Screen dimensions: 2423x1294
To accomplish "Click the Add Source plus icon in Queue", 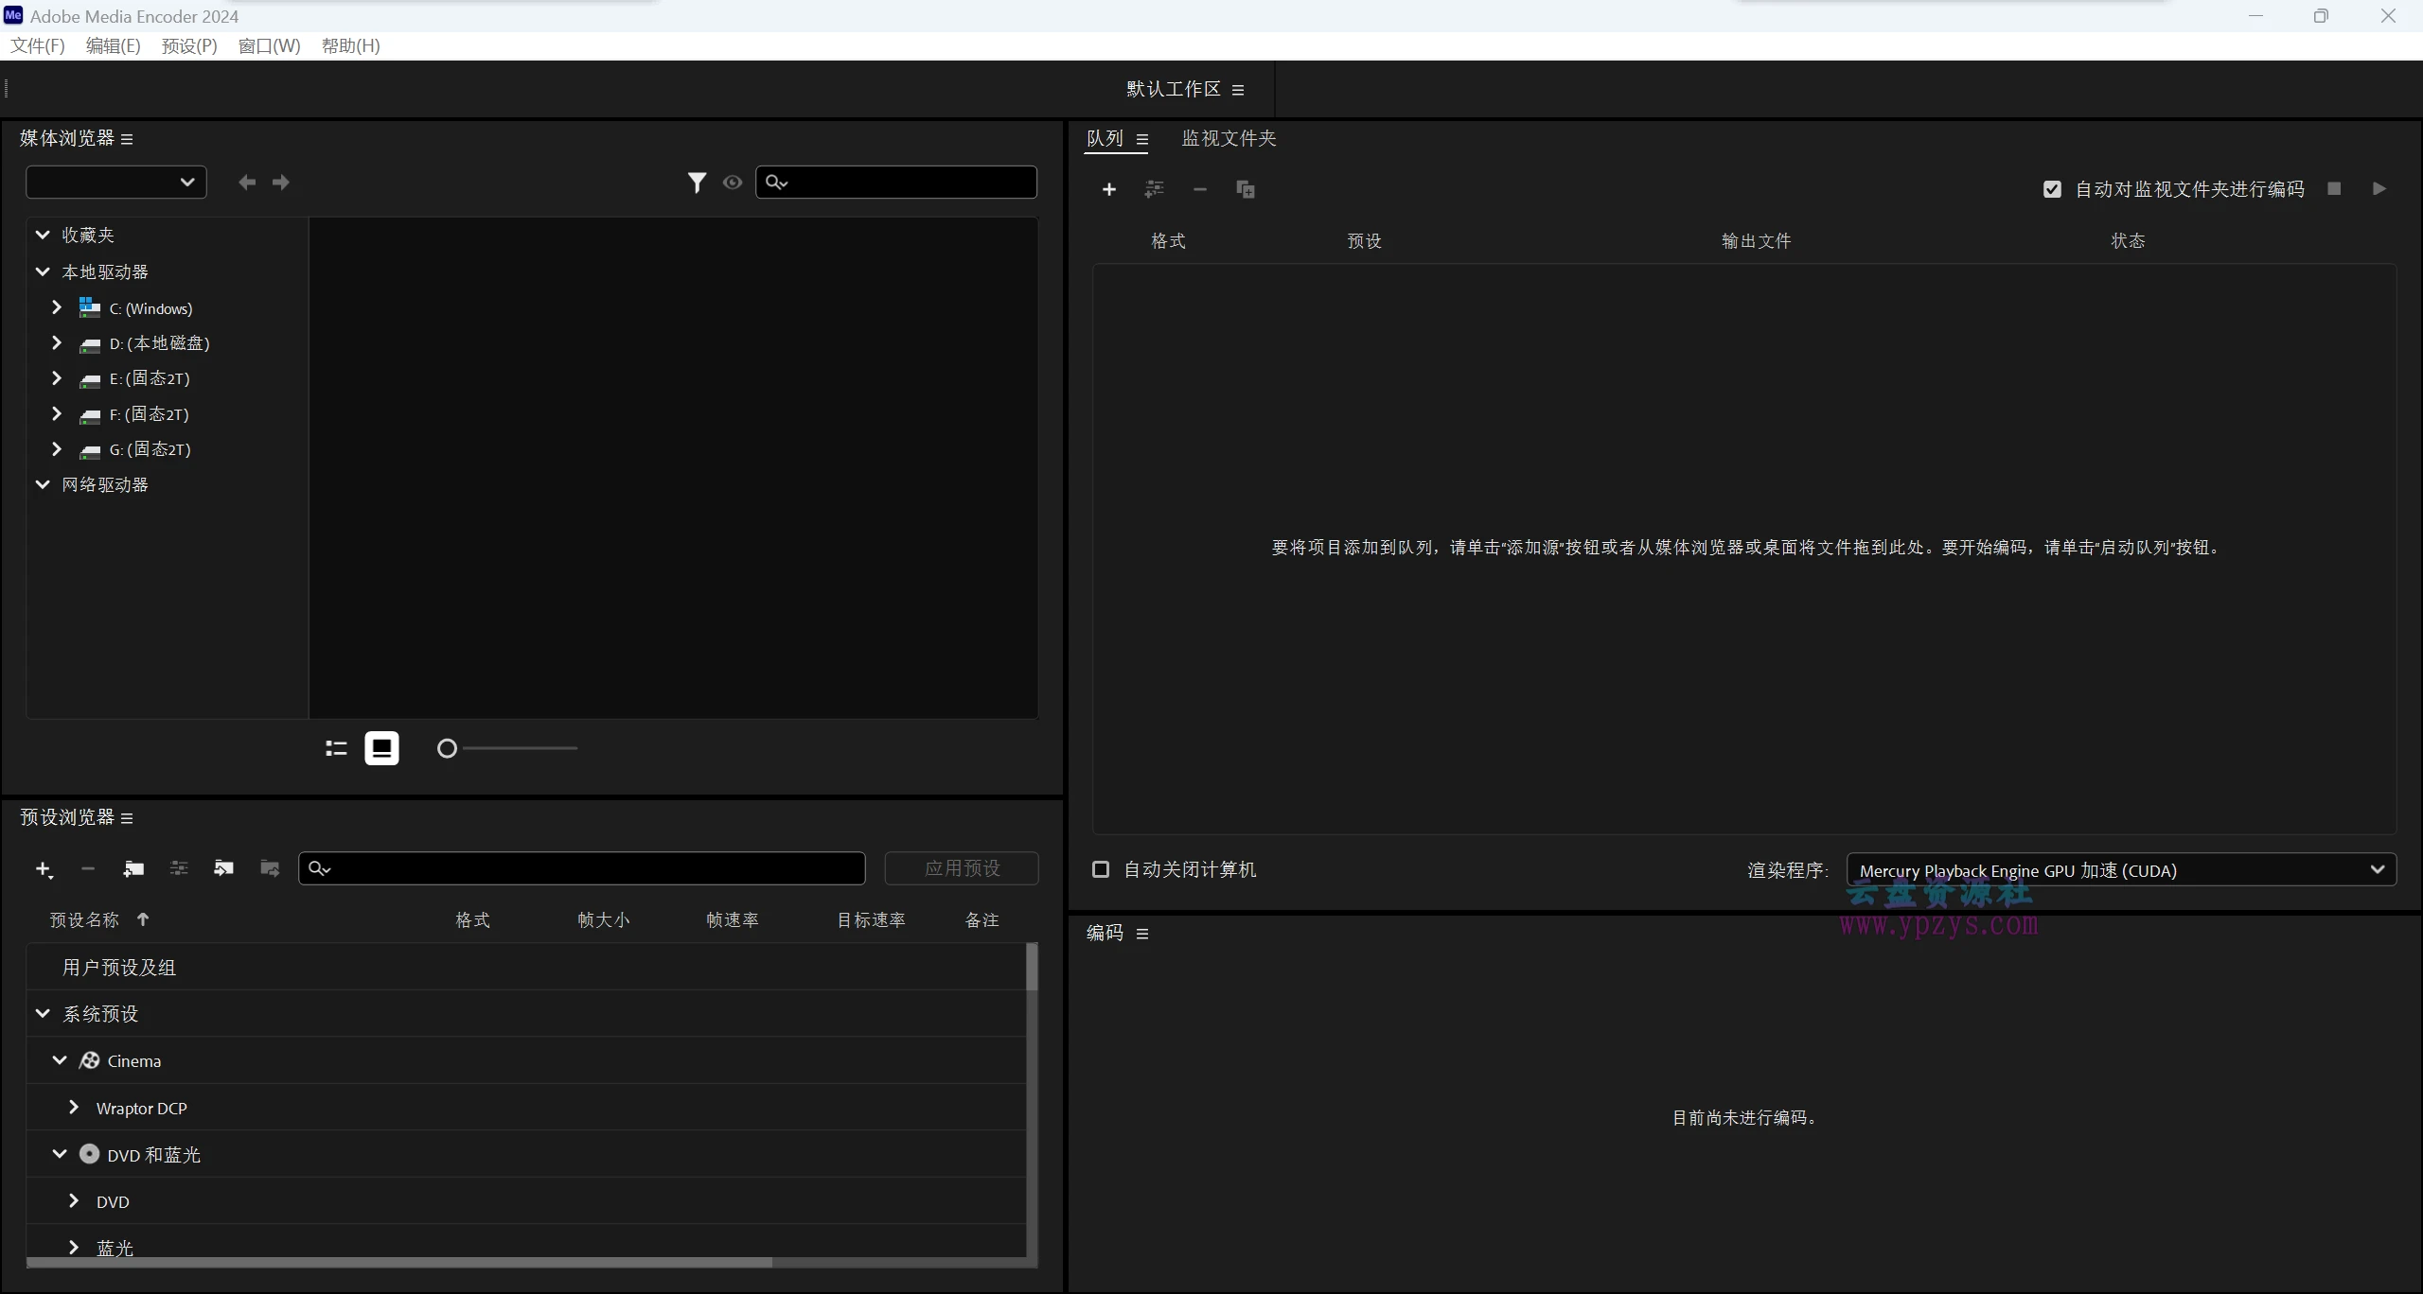I will tap(1107, 189).
